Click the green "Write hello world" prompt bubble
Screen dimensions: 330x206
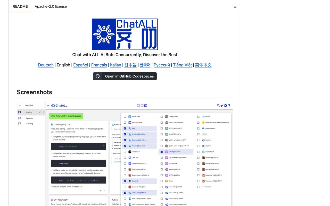click(66, 116)
